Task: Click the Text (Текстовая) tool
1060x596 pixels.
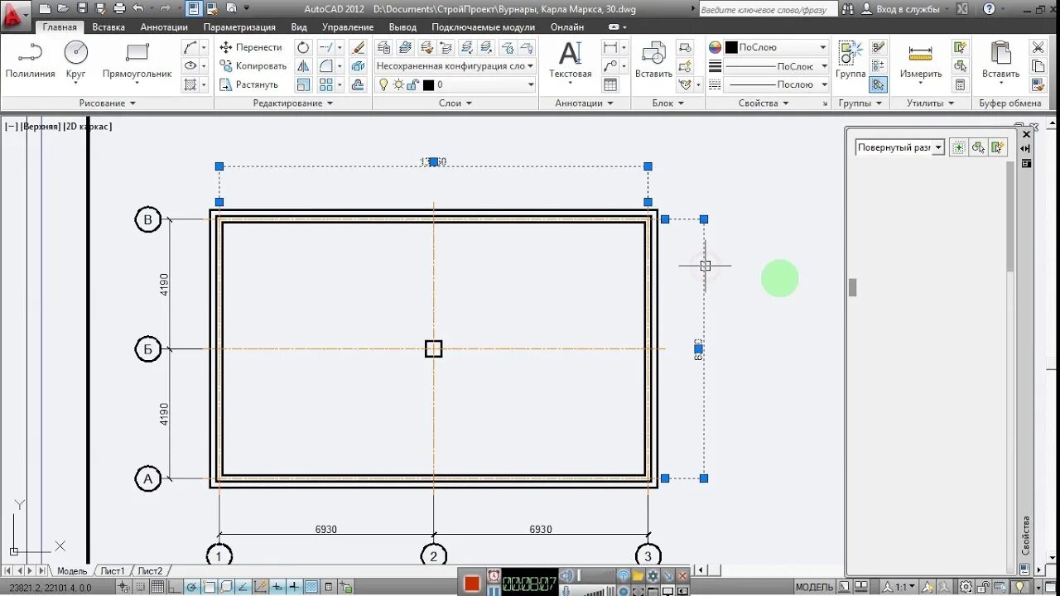Action: (570, 60)
